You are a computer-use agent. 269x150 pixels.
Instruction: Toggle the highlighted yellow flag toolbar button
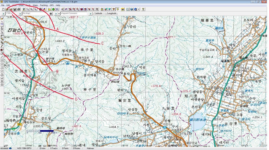point(118,9)
